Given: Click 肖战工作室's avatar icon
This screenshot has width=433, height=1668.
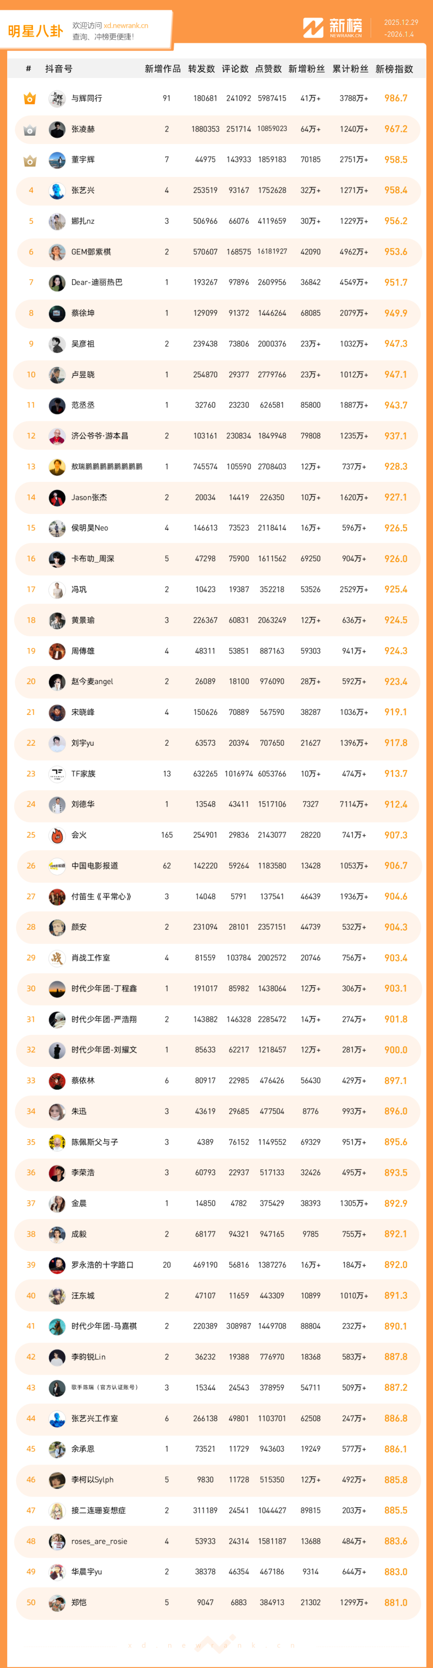Looking at the screenshot, I should [57, 958].
